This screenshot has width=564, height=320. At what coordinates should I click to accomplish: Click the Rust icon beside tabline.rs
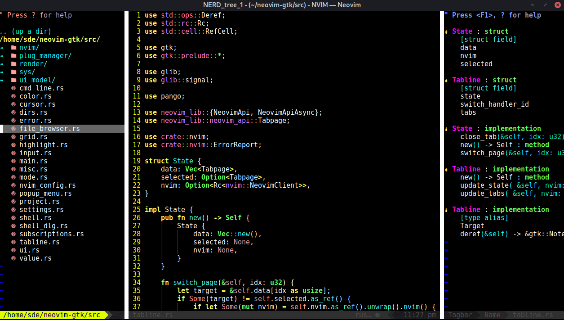(13, 242)
